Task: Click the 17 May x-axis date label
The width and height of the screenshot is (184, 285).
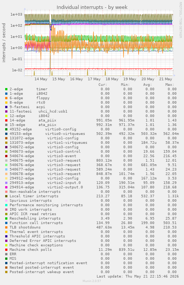Action: click(x=94, y=79)
